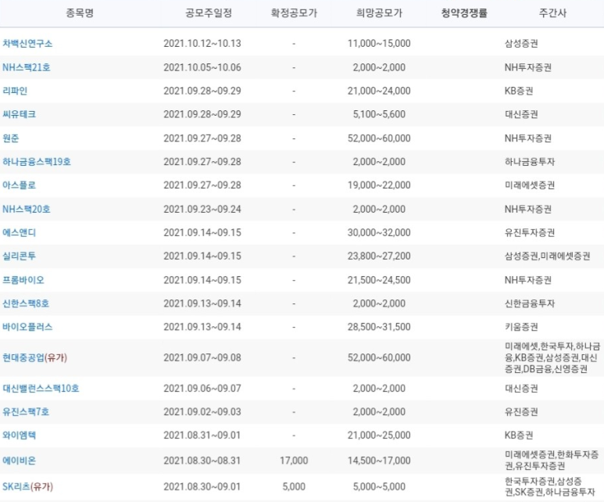Select price range 14,500~17,000
The image size is (604, 502).
point(379,461)
